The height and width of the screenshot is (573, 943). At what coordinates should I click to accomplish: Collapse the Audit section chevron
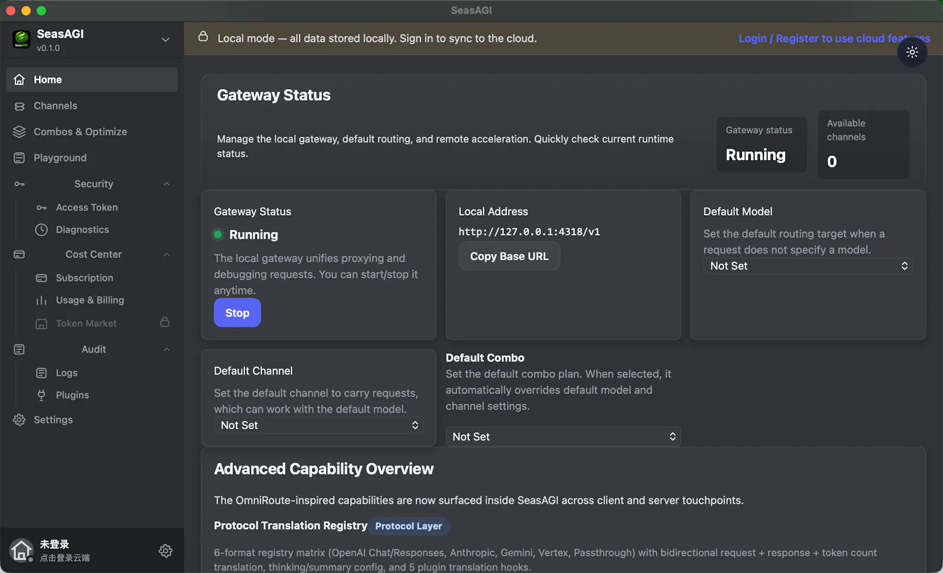tap(167, 350)
